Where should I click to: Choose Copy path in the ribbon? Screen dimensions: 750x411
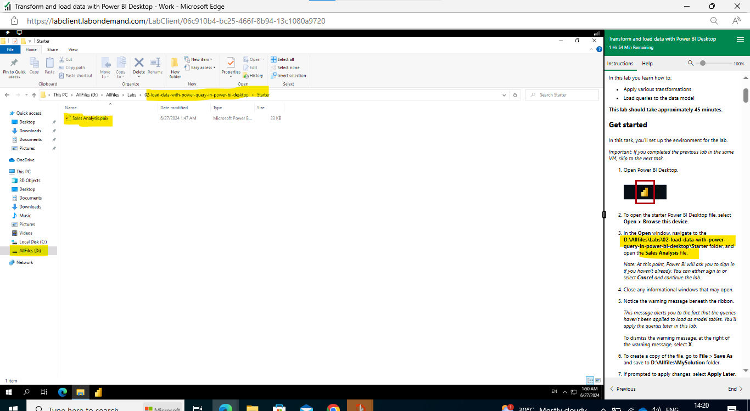click(72, 67)
